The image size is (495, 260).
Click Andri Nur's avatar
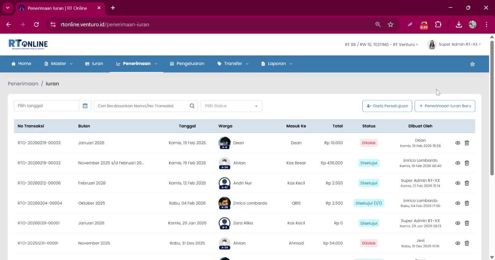(224, 183)
